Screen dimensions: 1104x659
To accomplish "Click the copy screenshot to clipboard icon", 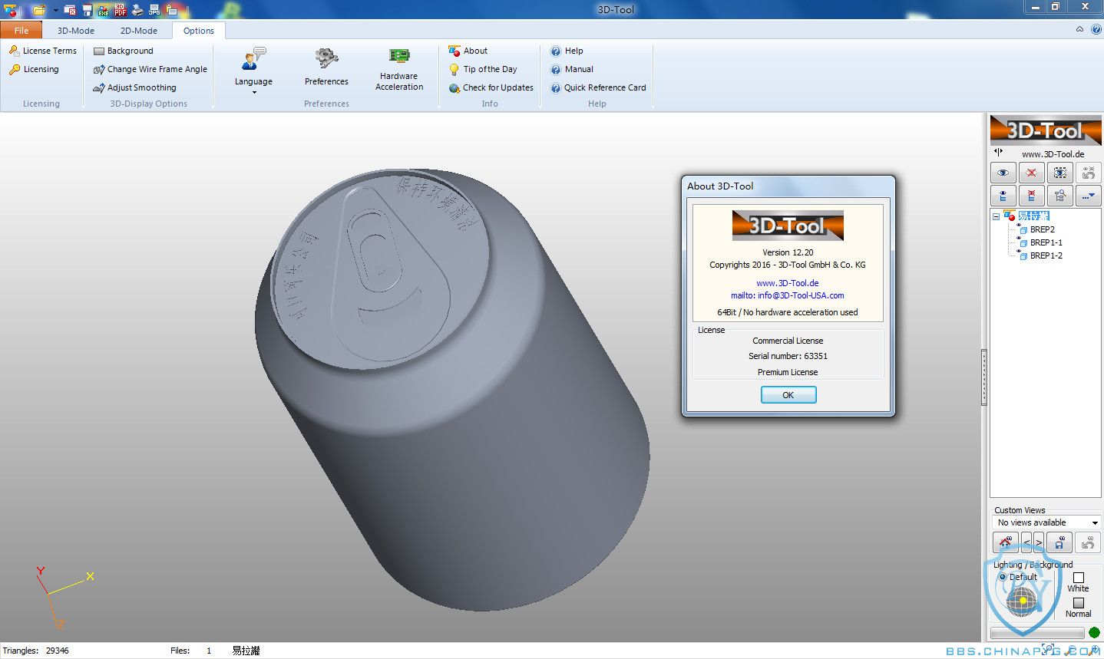I will tap(172, 10).
